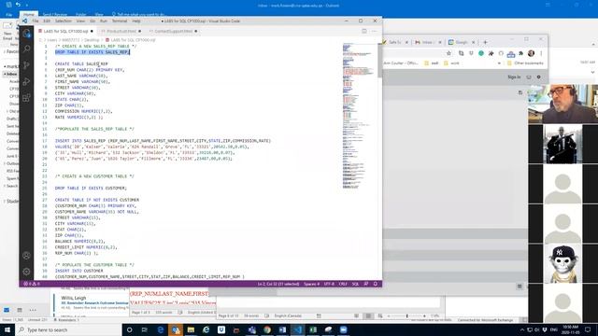Open Edit menu in VS Code
The image size is (598, 336).
point(47,21)
